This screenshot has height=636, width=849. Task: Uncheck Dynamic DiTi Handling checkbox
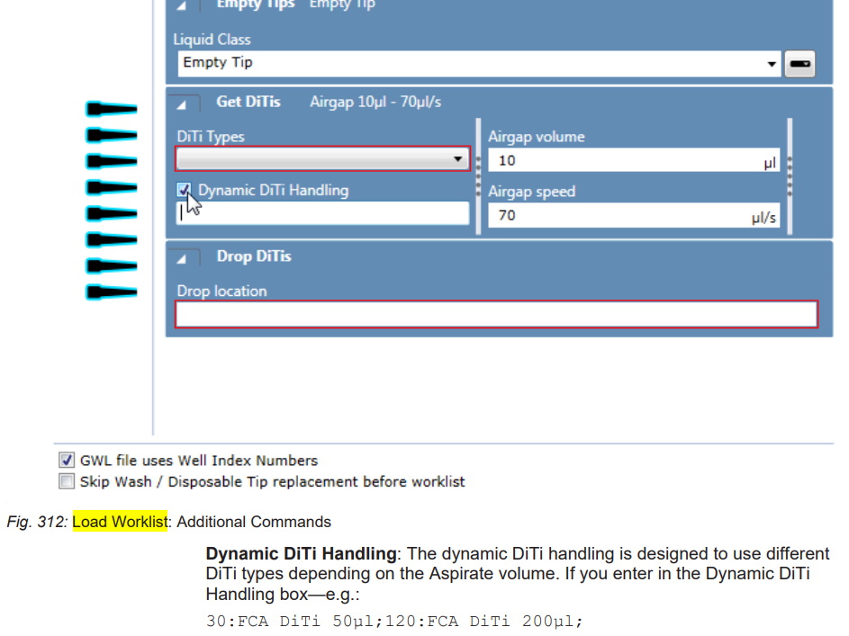(x=184, y=190)
